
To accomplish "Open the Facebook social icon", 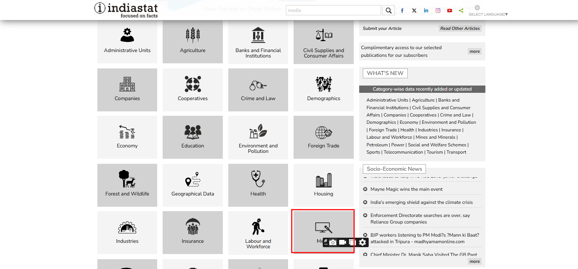I will (402, 11).
